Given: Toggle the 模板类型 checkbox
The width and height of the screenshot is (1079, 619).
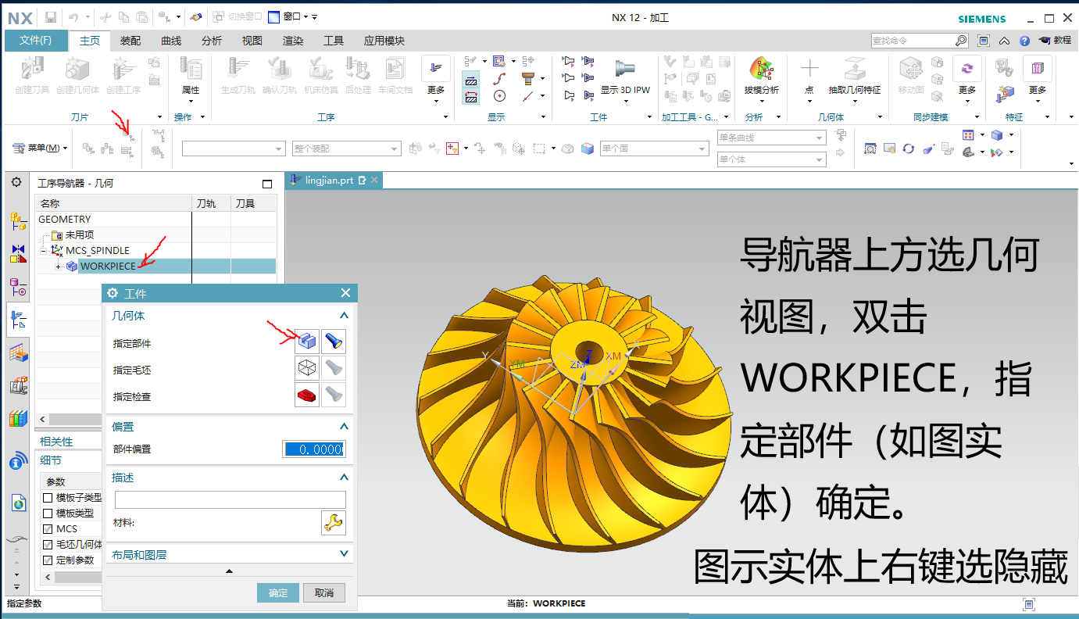Looking at the screenshot, I should tap(48, 513).
